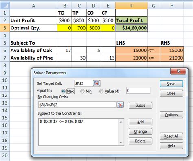The width and height of the screenshot is (193, 161).
Task: Click the <= cell in the Oak row
Action: click(154, 50)
